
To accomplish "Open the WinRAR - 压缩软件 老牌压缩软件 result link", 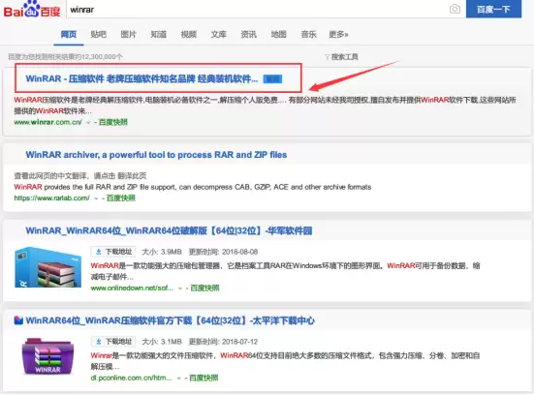I will click(x=141, y=79).
